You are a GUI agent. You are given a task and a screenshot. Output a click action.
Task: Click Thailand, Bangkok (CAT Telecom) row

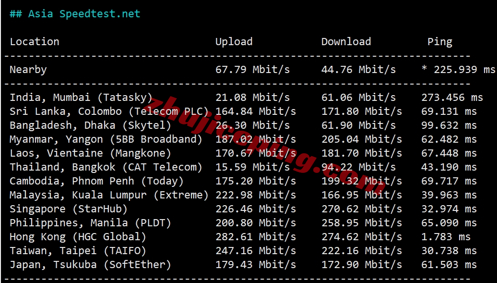pyautogui.click(x=243, y=167)
